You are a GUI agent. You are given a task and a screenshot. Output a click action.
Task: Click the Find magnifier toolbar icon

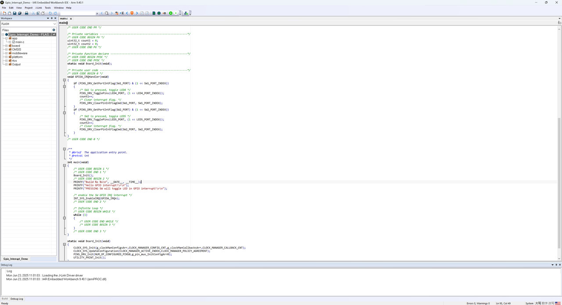(107, 13)
